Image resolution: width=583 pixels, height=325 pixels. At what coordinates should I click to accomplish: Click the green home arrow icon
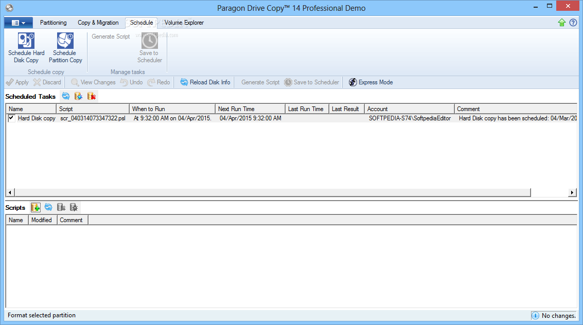coord(562,23)
